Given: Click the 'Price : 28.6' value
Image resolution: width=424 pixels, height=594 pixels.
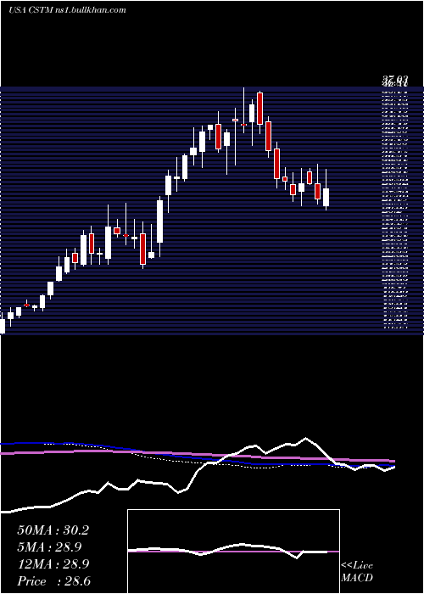Looking at the screenshot, I should [x=53, y=581].
